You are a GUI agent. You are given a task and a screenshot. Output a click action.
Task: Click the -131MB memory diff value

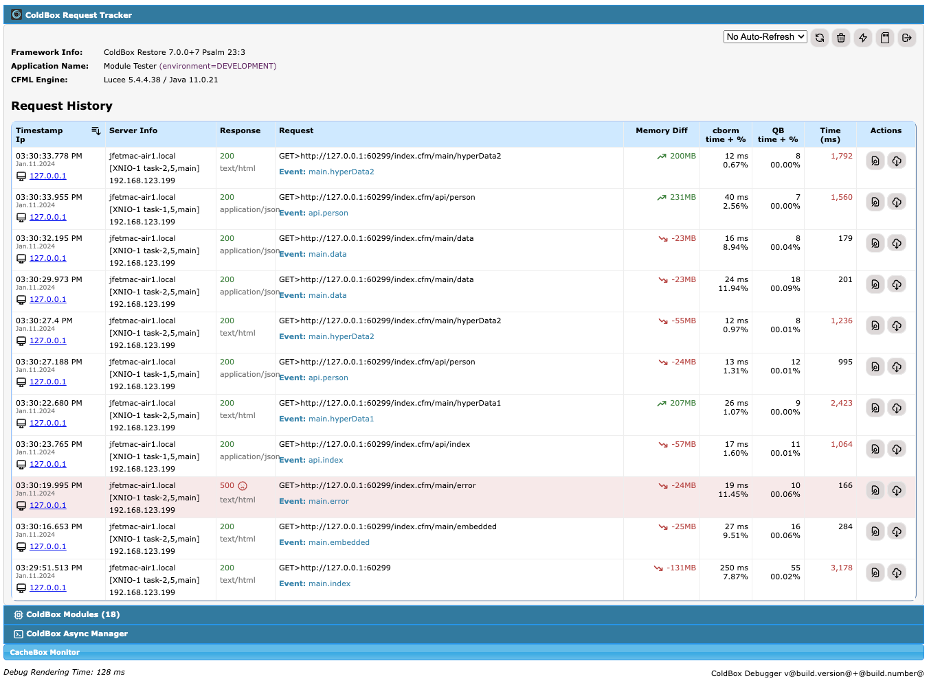681,568
